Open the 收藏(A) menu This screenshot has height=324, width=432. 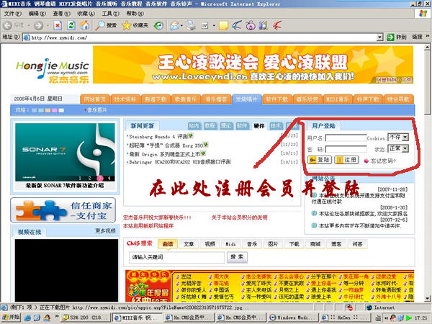86,14
